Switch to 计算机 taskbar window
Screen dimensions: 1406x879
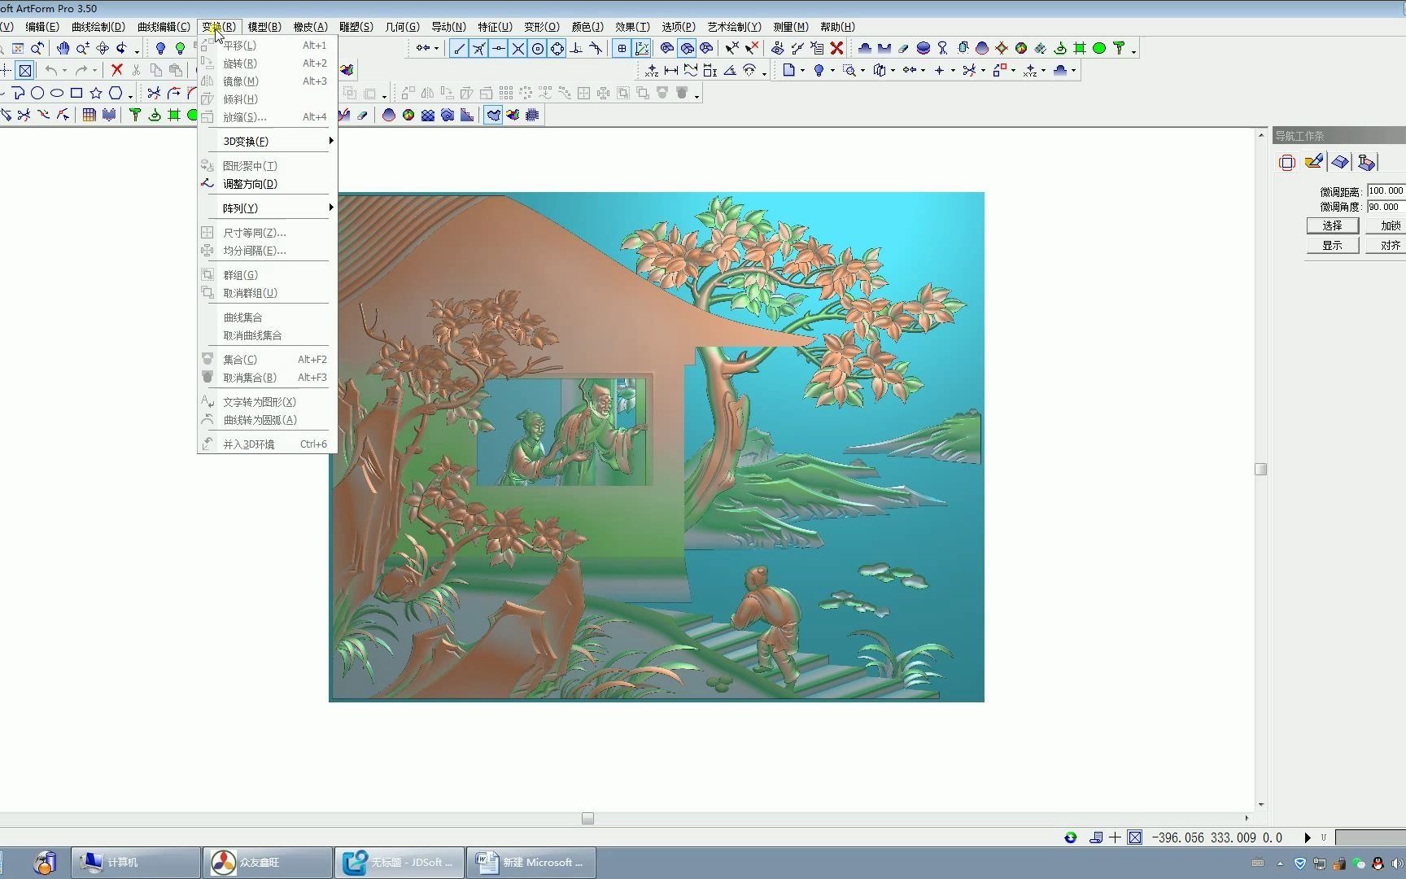click(x=136, y=862)
